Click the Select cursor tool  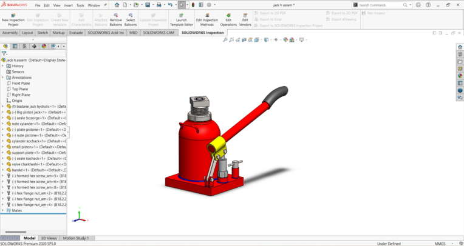coord(182,5)
